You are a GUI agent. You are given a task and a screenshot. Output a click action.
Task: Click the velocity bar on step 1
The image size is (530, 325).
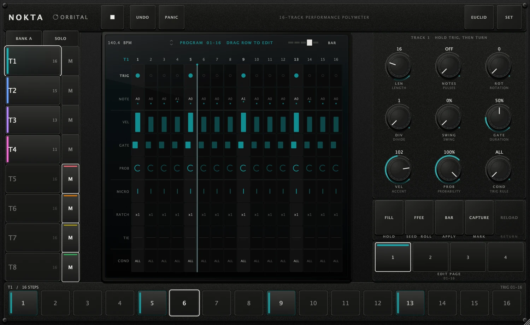point(137,122)
